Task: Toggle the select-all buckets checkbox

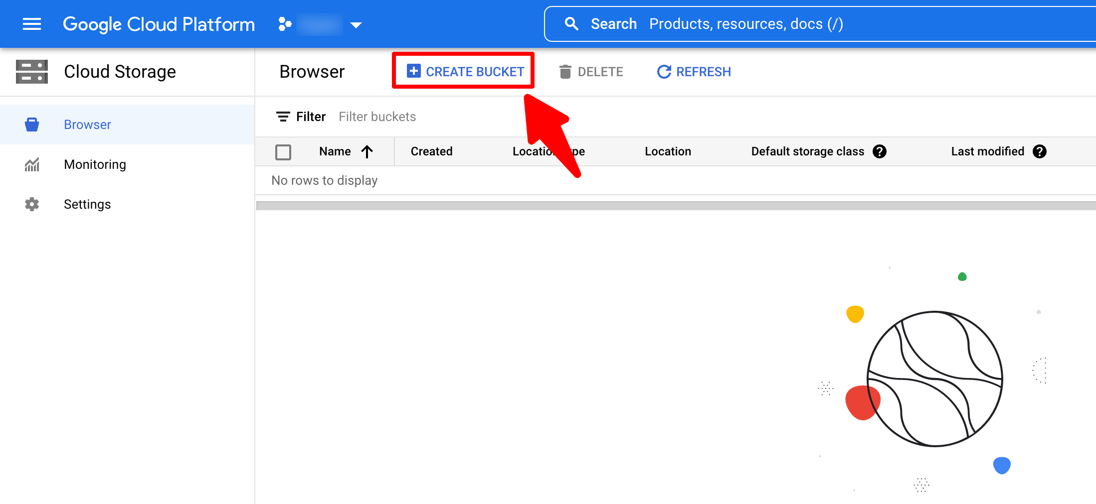Action: [x=283, y=152]
